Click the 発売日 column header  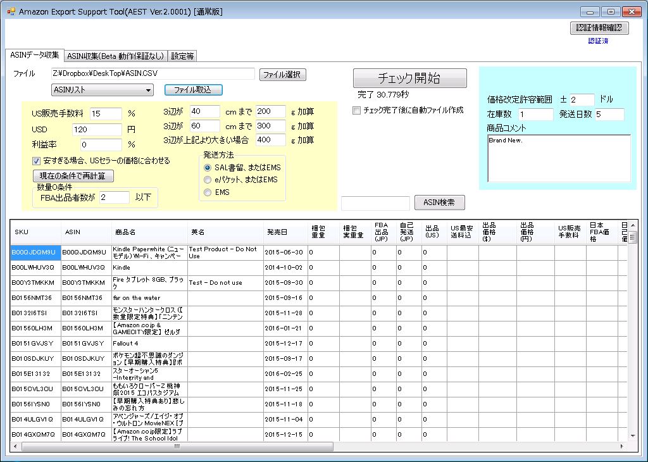click(x=285, y=232)
